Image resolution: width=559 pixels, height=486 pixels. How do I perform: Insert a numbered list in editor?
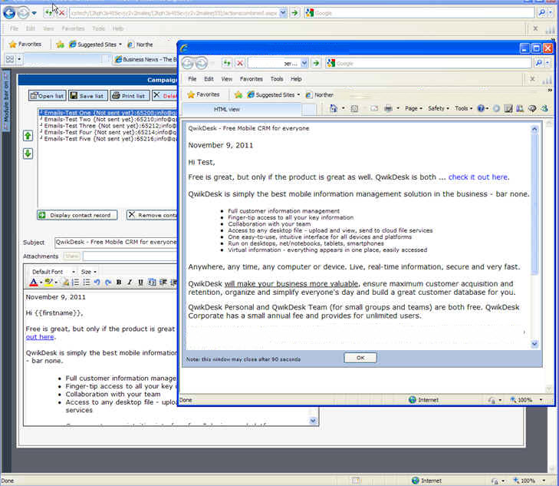76,283
